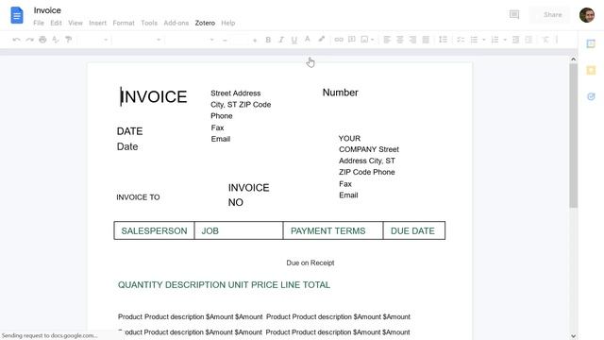Open the Docs home icon
The image size is (604, 340).
[17, 15]
